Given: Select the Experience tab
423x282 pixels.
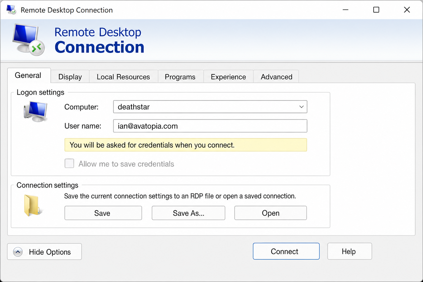Looking at the screenshot, I should 228,77.
